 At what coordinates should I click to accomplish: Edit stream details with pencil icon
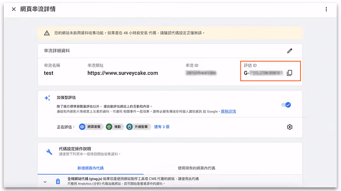(289, 51)
